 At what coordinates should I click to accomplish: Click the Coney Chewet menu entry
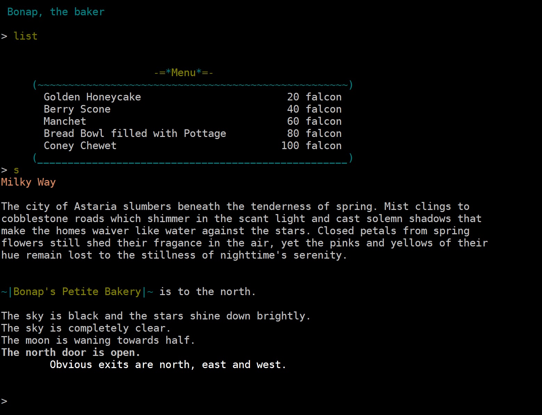(x=80, y=146)
